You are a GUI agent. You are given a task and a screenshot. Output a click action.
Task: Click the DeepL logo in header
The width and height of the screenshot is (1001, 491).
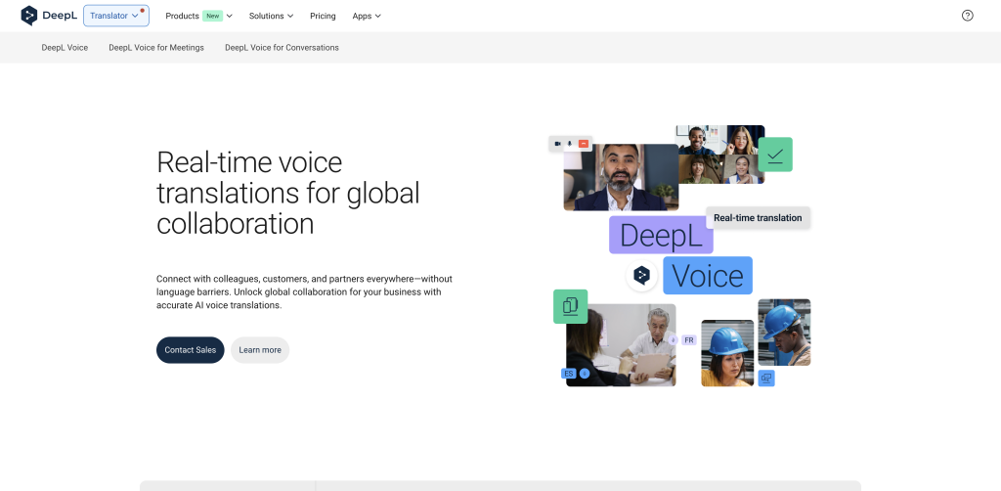(49, 16)
